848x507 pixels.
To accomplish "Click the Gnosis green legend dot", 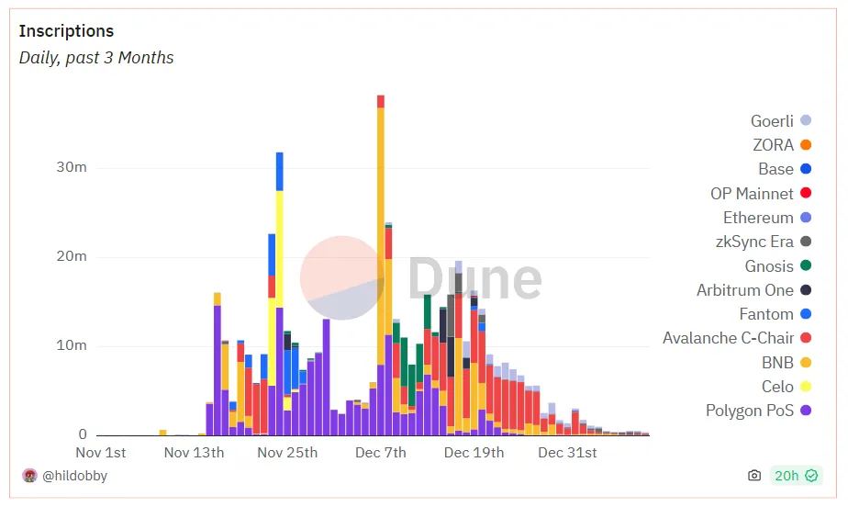I will pos(806,265).
